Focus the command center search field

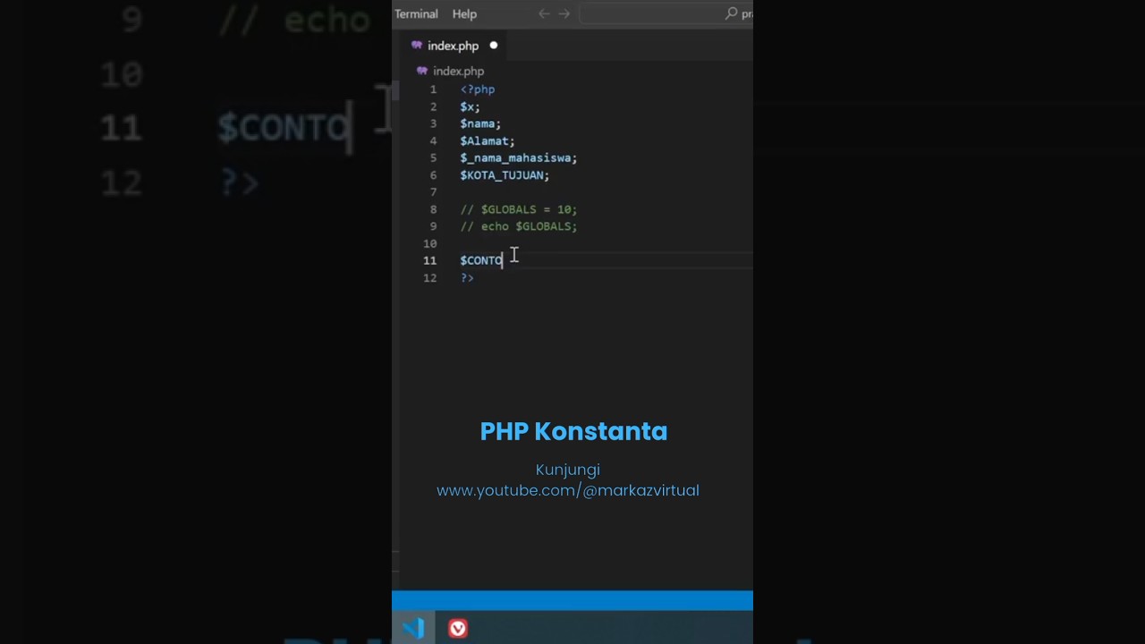666,13
